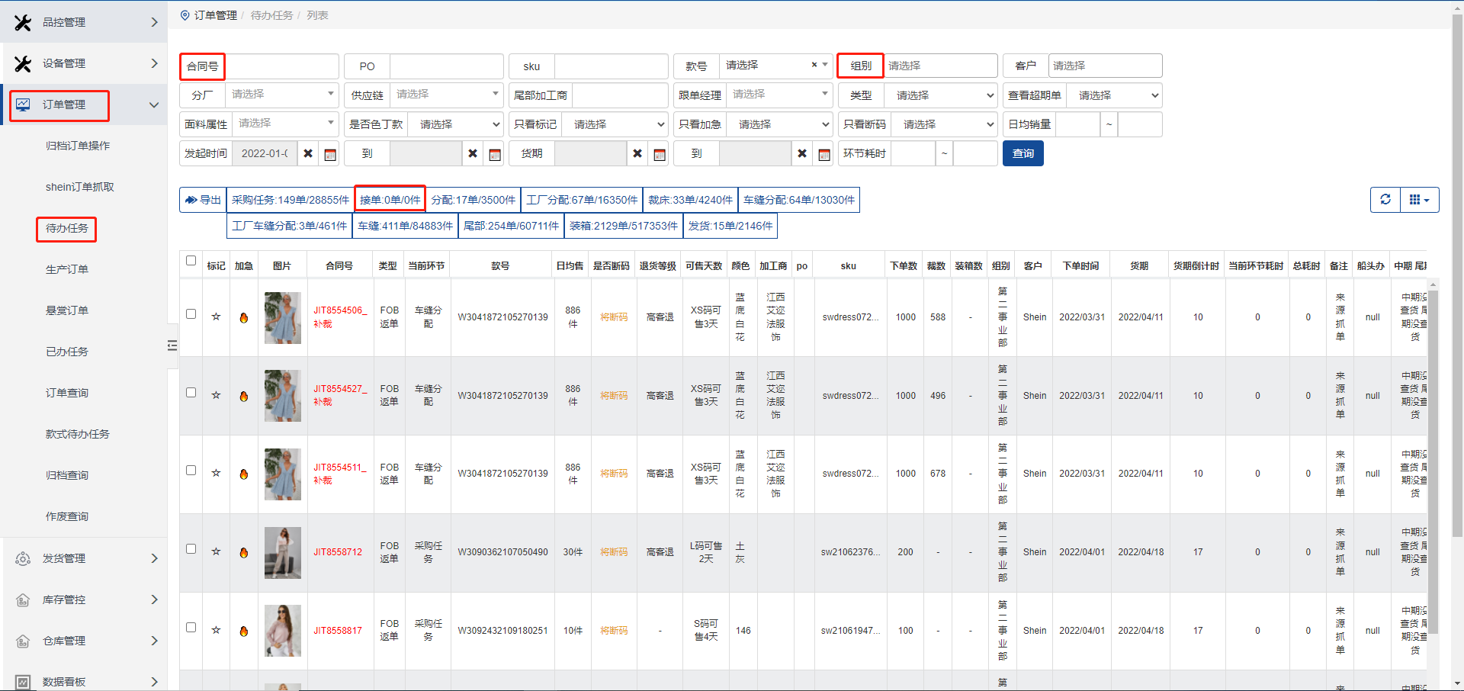Clear the 发起时间 date with X icon

[308, 153]
